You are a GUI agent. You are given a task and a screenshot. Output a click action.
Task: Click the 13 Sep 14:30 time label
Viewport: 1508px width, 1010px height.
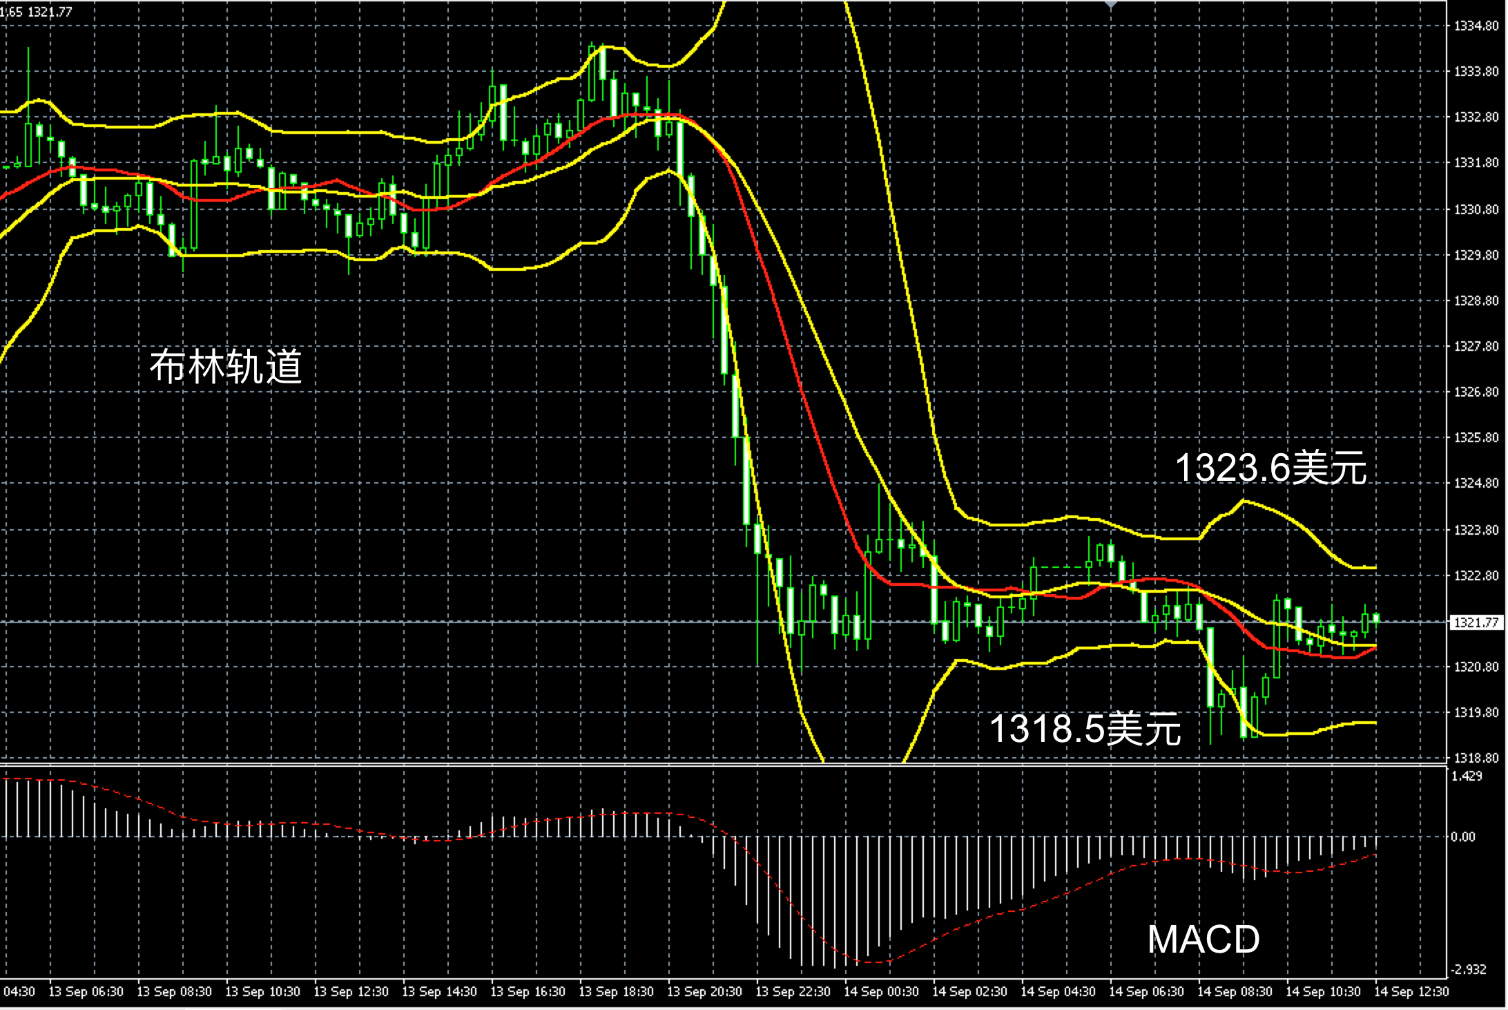[x=439, y=991]
